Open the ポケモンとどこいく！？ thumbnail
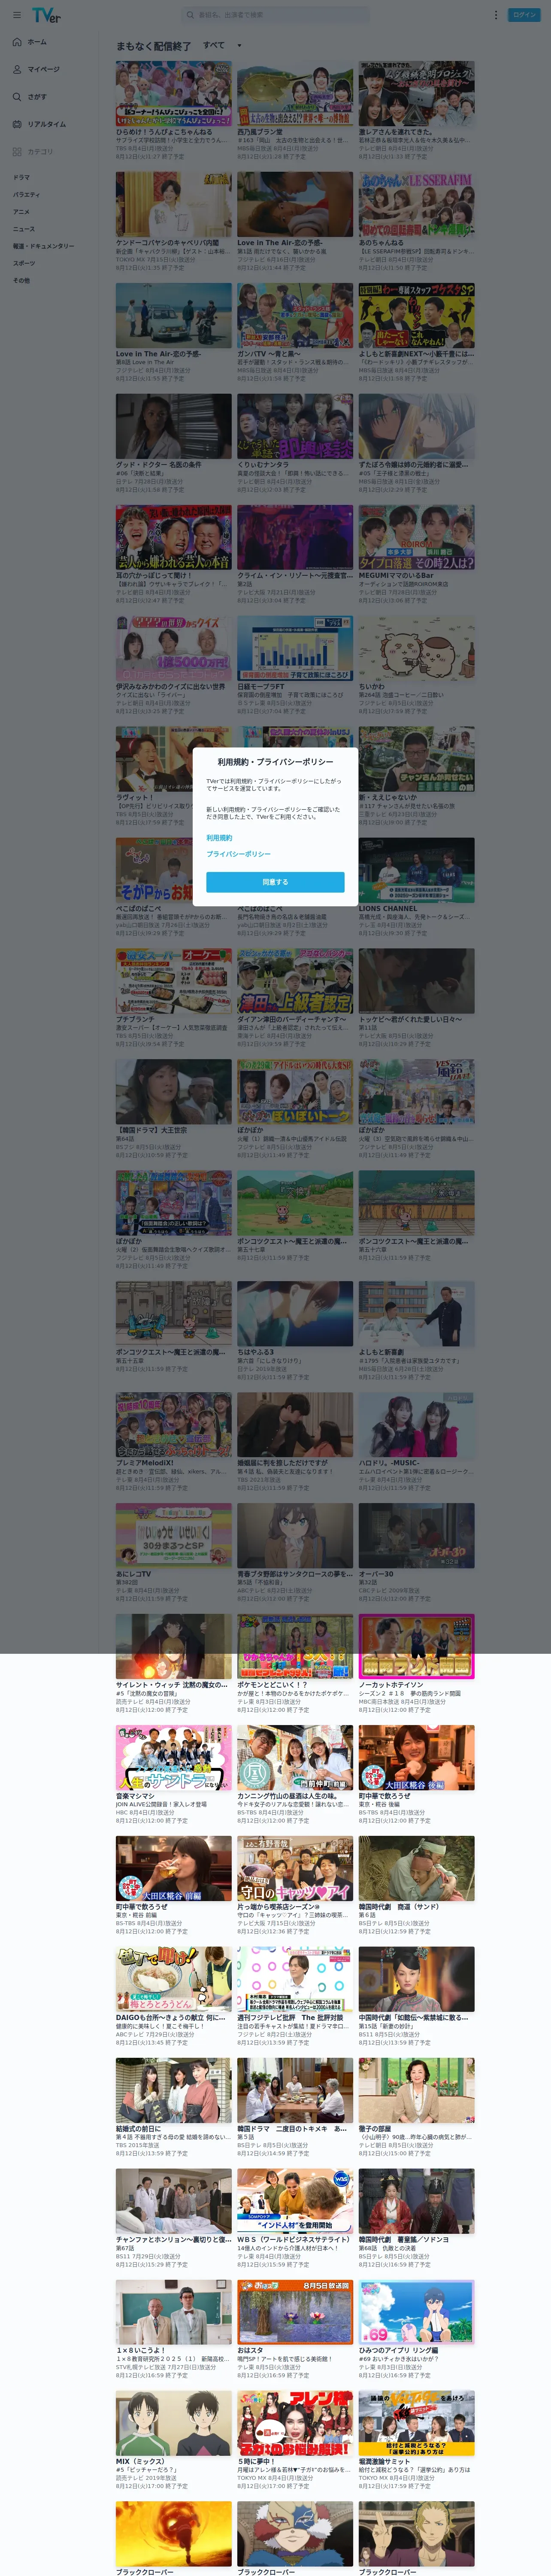This screenshot has width=551, height=2576. point(295,1647)
